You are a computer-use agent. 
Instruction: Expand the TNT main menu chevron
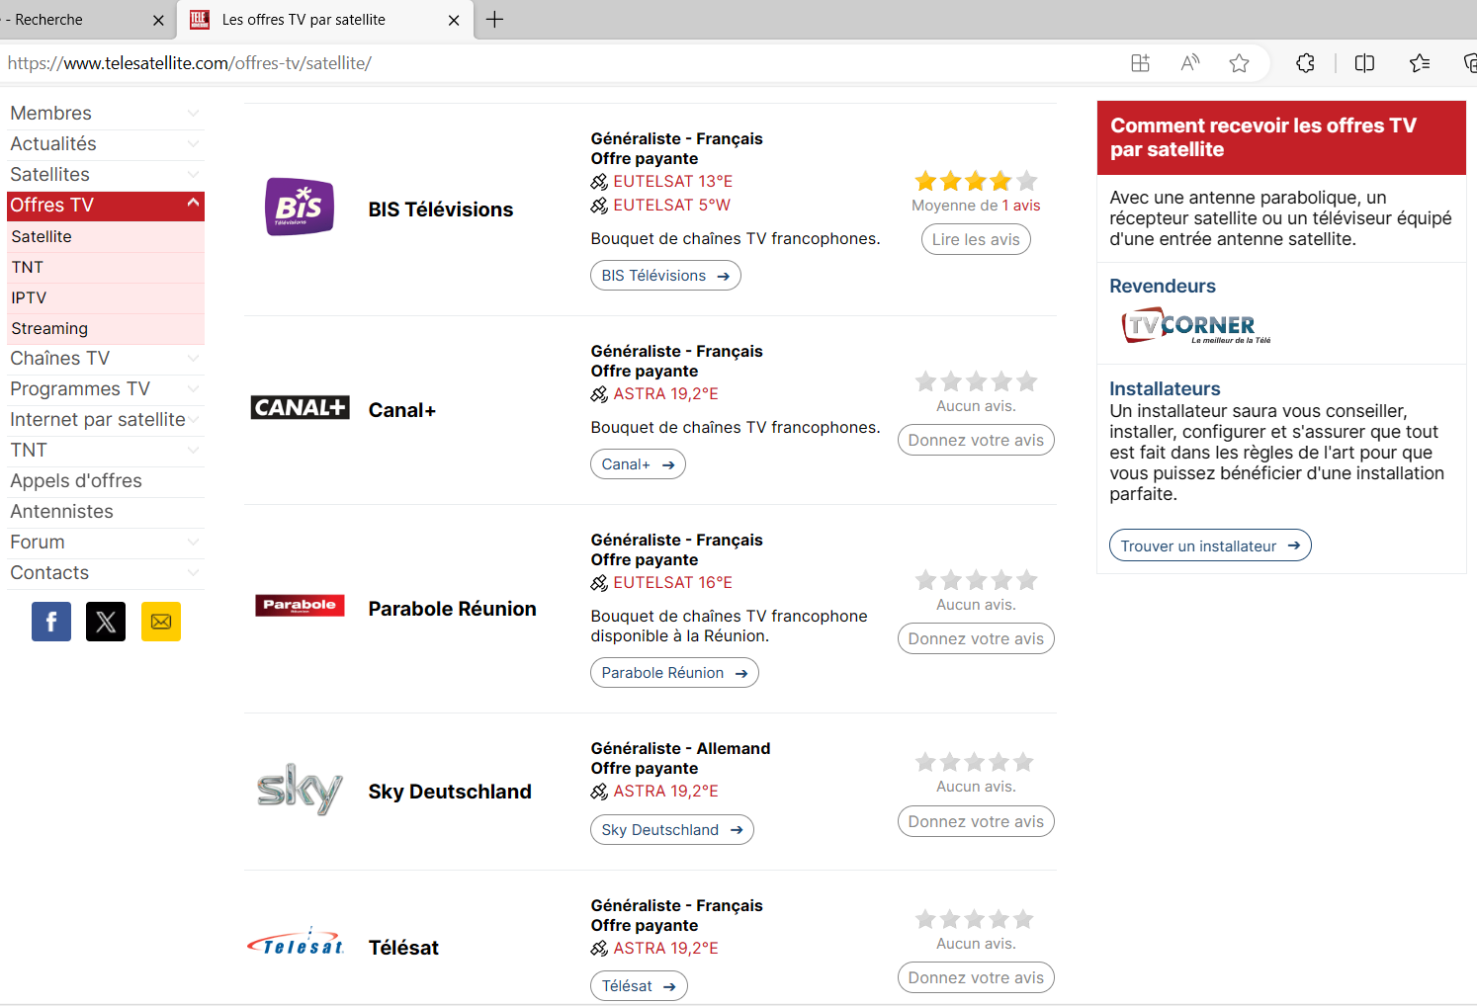[194, 451]
